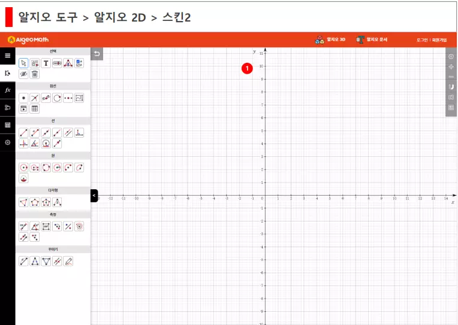Zoom in with the plus button

451,67
